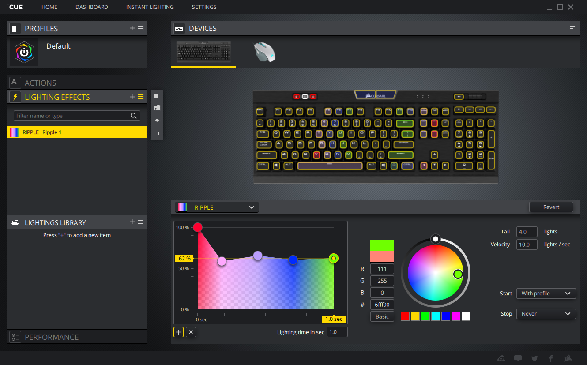This screenshot has height=365, width=587.
Task: Pick the white preset swatch
Action: pos(466,316)
